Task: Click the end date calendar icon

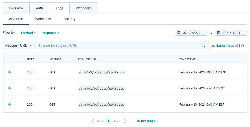Action: (x=219, y=33)
